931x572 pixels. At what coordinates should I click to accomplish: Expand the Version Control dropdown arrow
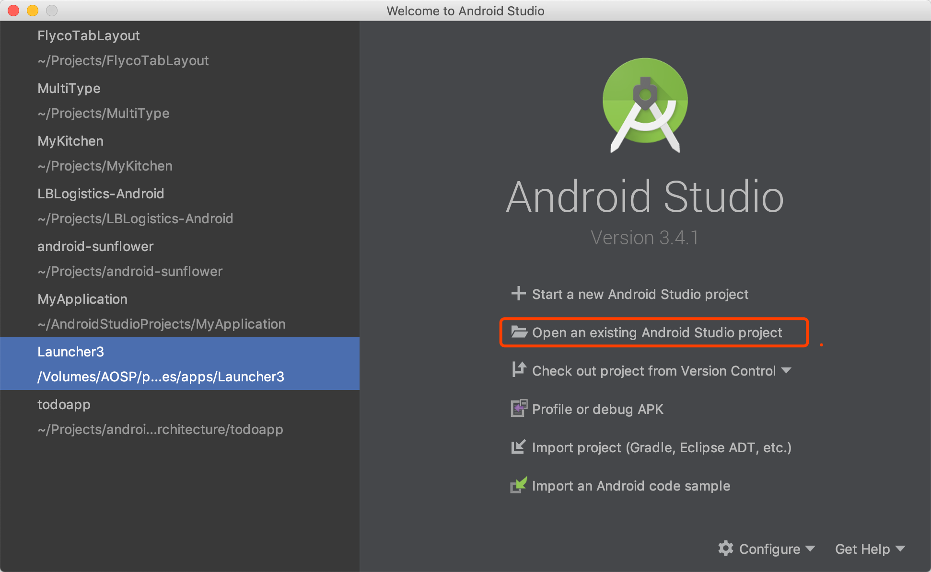click(786, 370)
